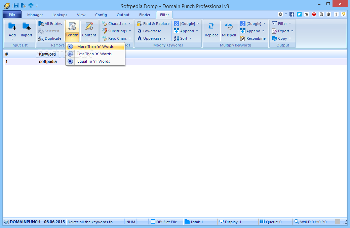Click the red cube icon
Viewport: 350px width, 228px height.
314,14
